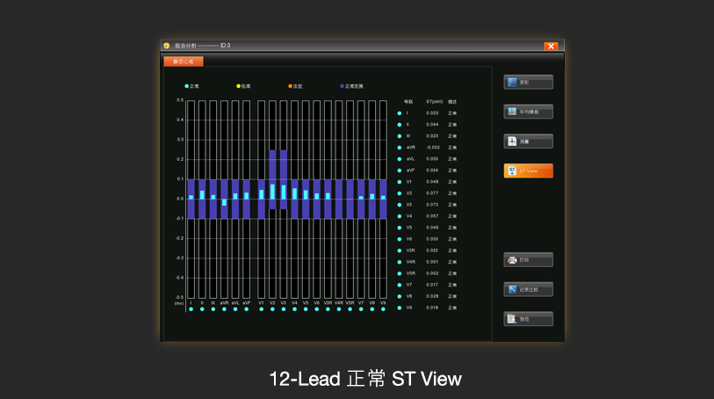The width and height of the screenshot is (714, 399).
Task: Click the lead I bar in the chart
Action: 191,197
